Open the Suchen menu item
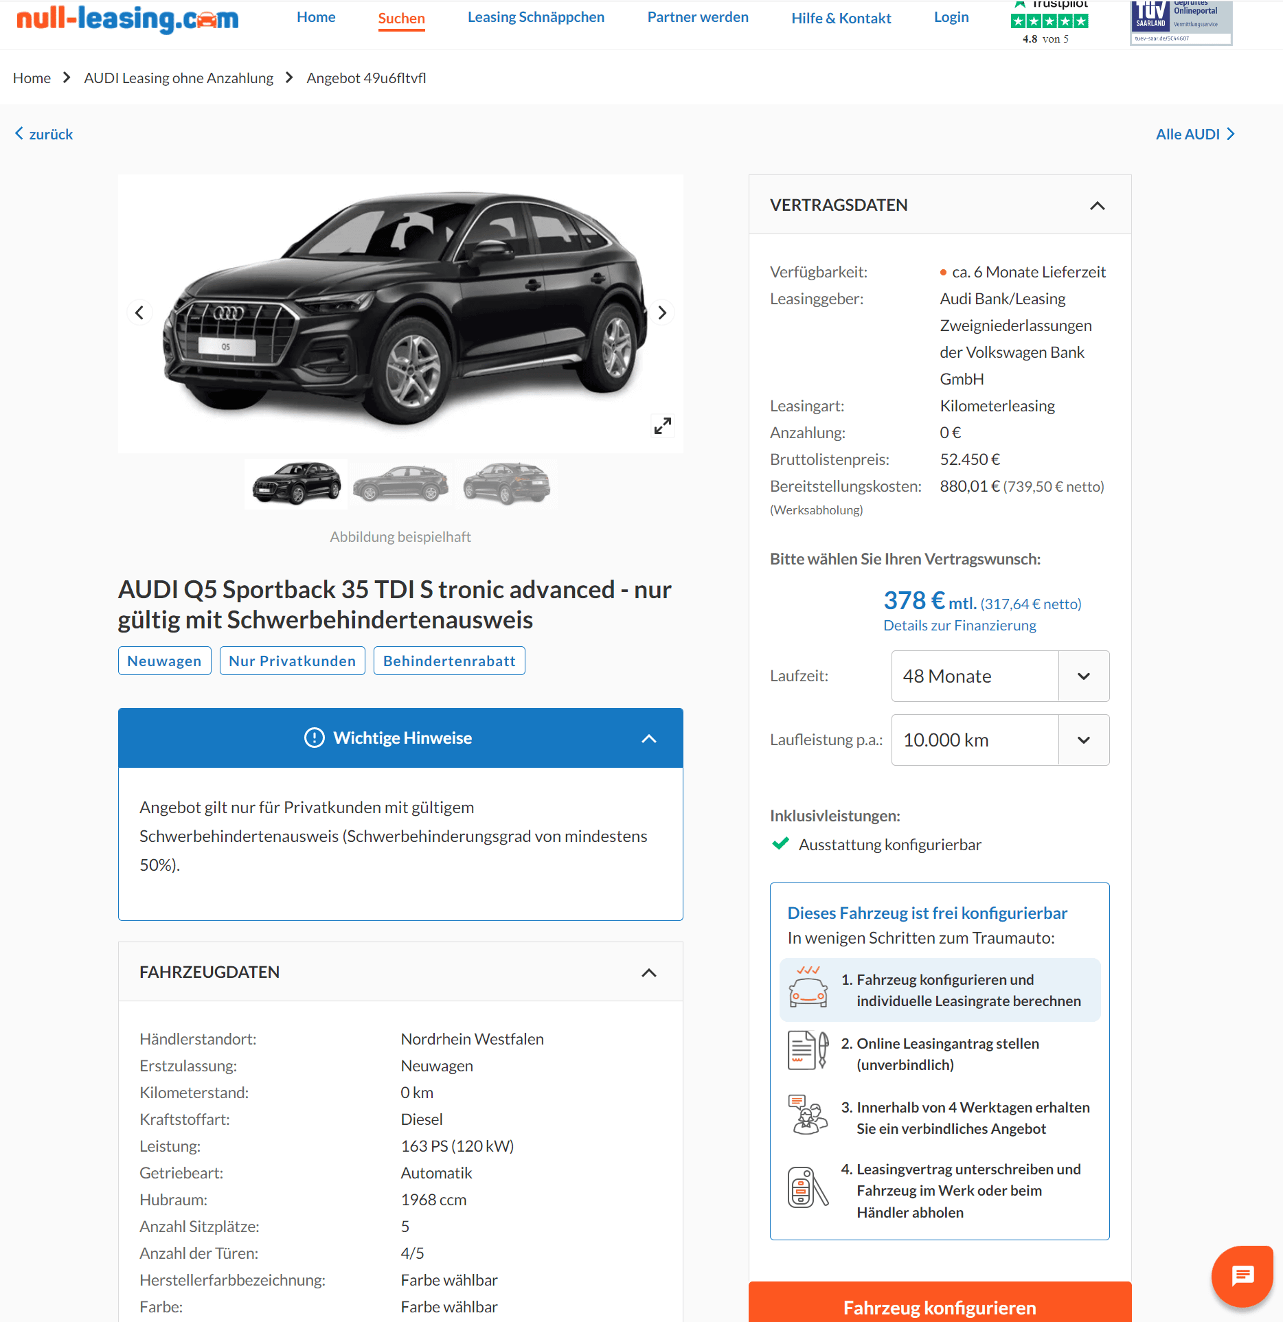 tap(401, 19)
